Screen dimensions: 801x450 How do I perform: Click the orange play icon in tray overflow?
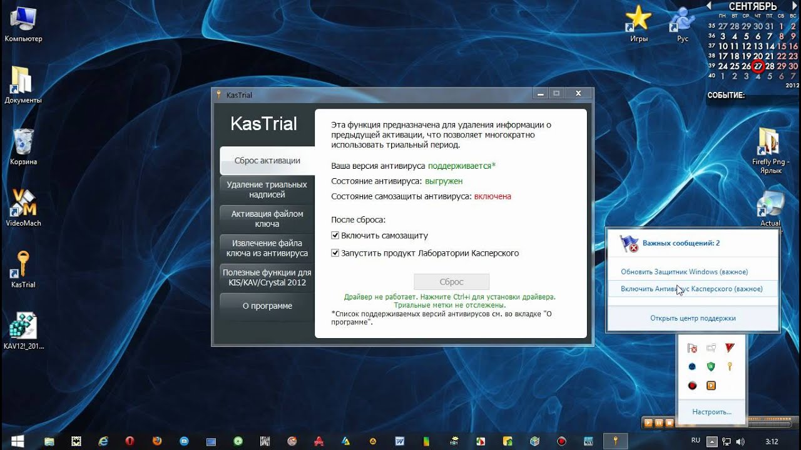711,386
